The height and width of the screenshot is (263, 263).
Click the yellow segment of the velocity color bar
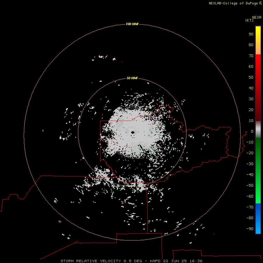coord(258,40)
